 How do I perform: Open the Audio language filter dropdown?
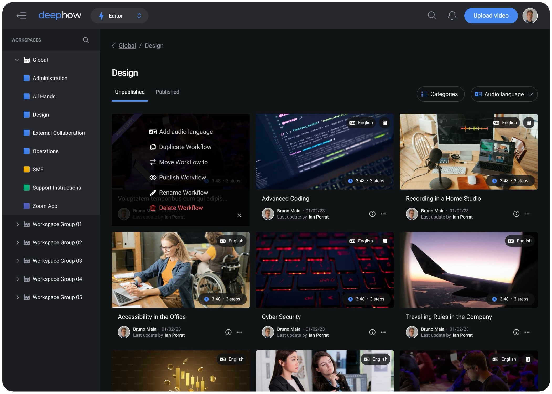(x=504, y=94)
